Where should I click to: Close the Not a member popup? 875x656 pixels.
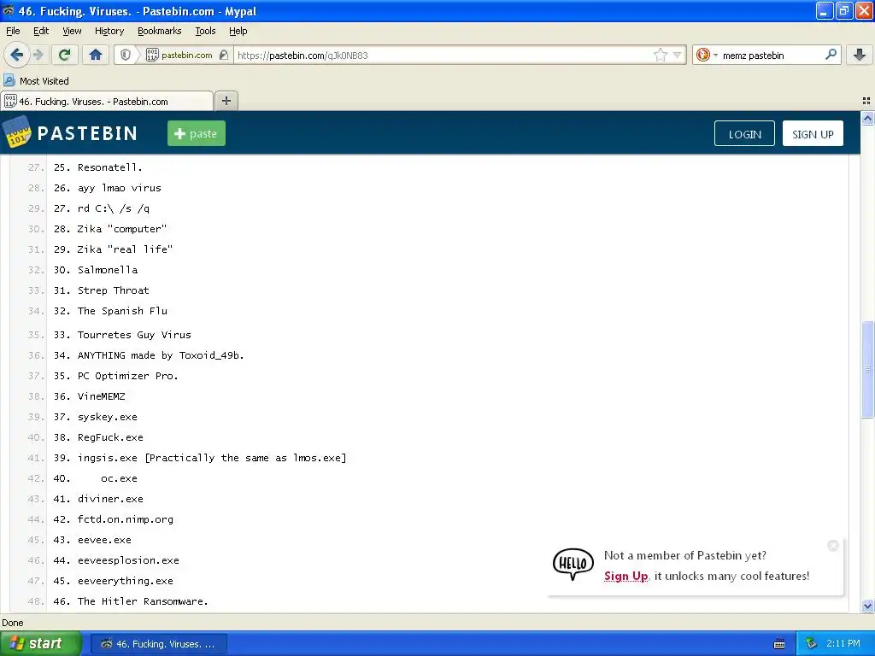tap(833, 546)
